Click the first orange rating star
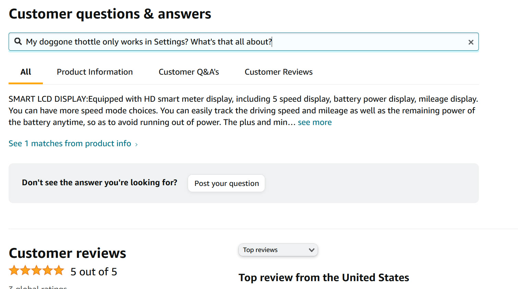This screenshot has height=289, width=518. point(14,271)
